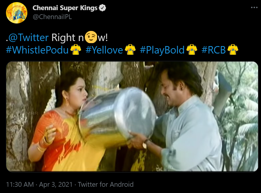Click the jersey emoji after #WhistlePodu
Viewport: 261px width, 193px height.
pyautogui.click(x=76, y=50)
